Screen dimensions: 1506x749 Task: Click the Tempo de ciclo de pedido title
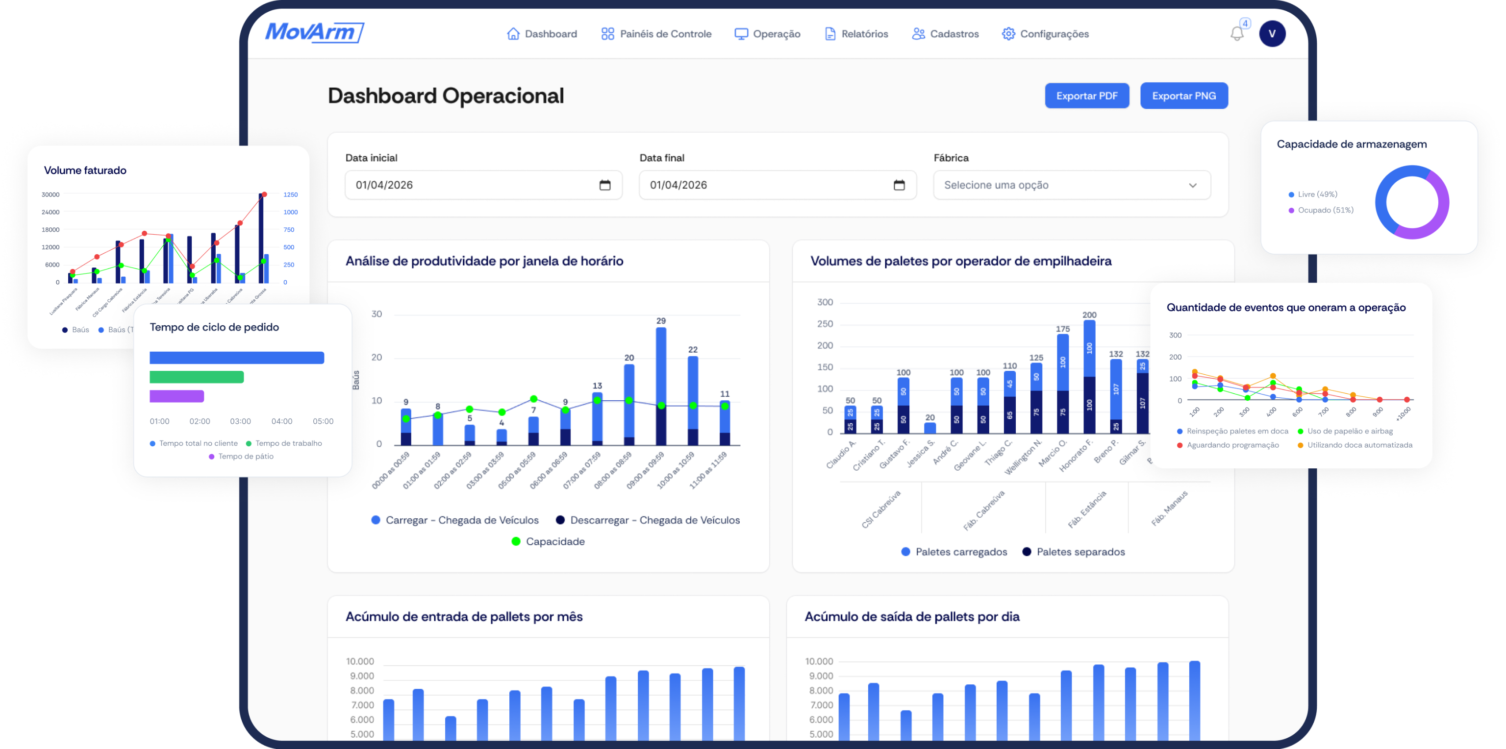point(214,327)
